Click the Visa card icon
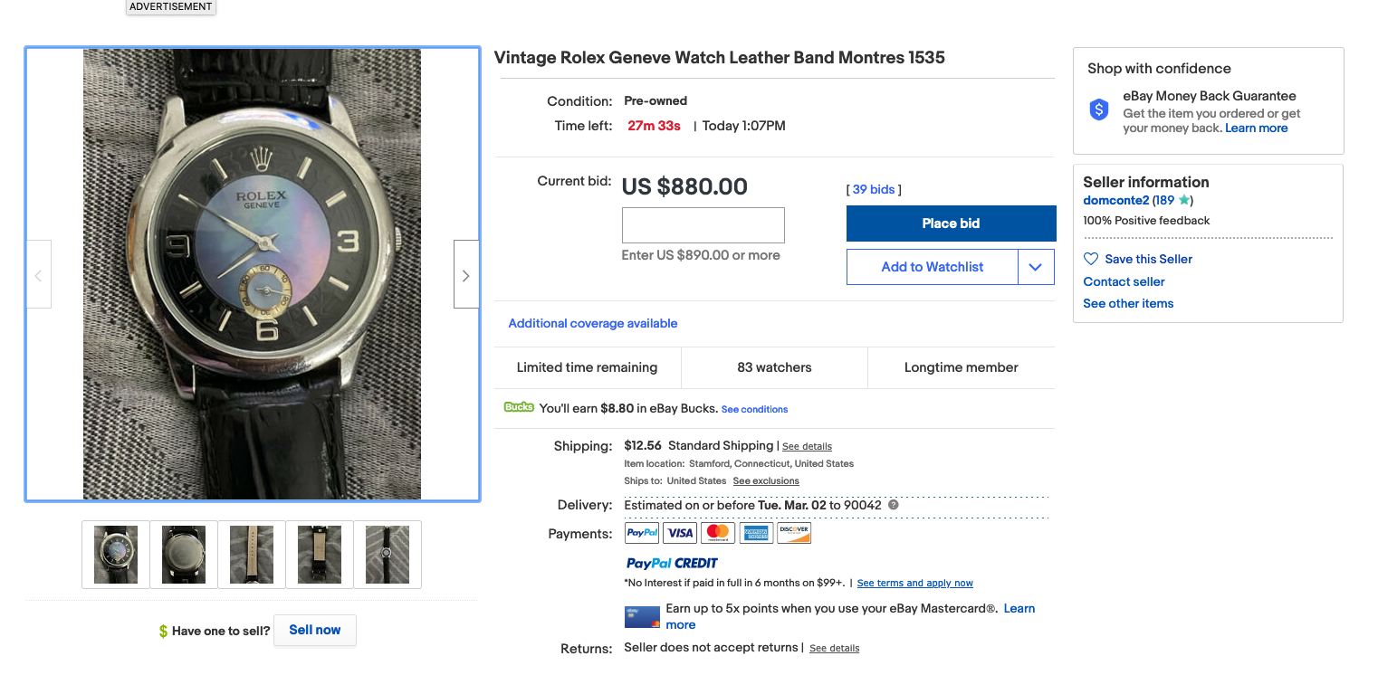 pos(680,533)
